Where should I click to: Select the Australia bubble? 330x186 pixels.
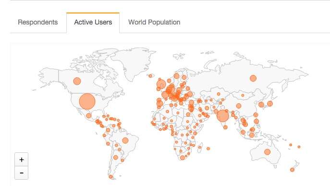coord(267,152)
